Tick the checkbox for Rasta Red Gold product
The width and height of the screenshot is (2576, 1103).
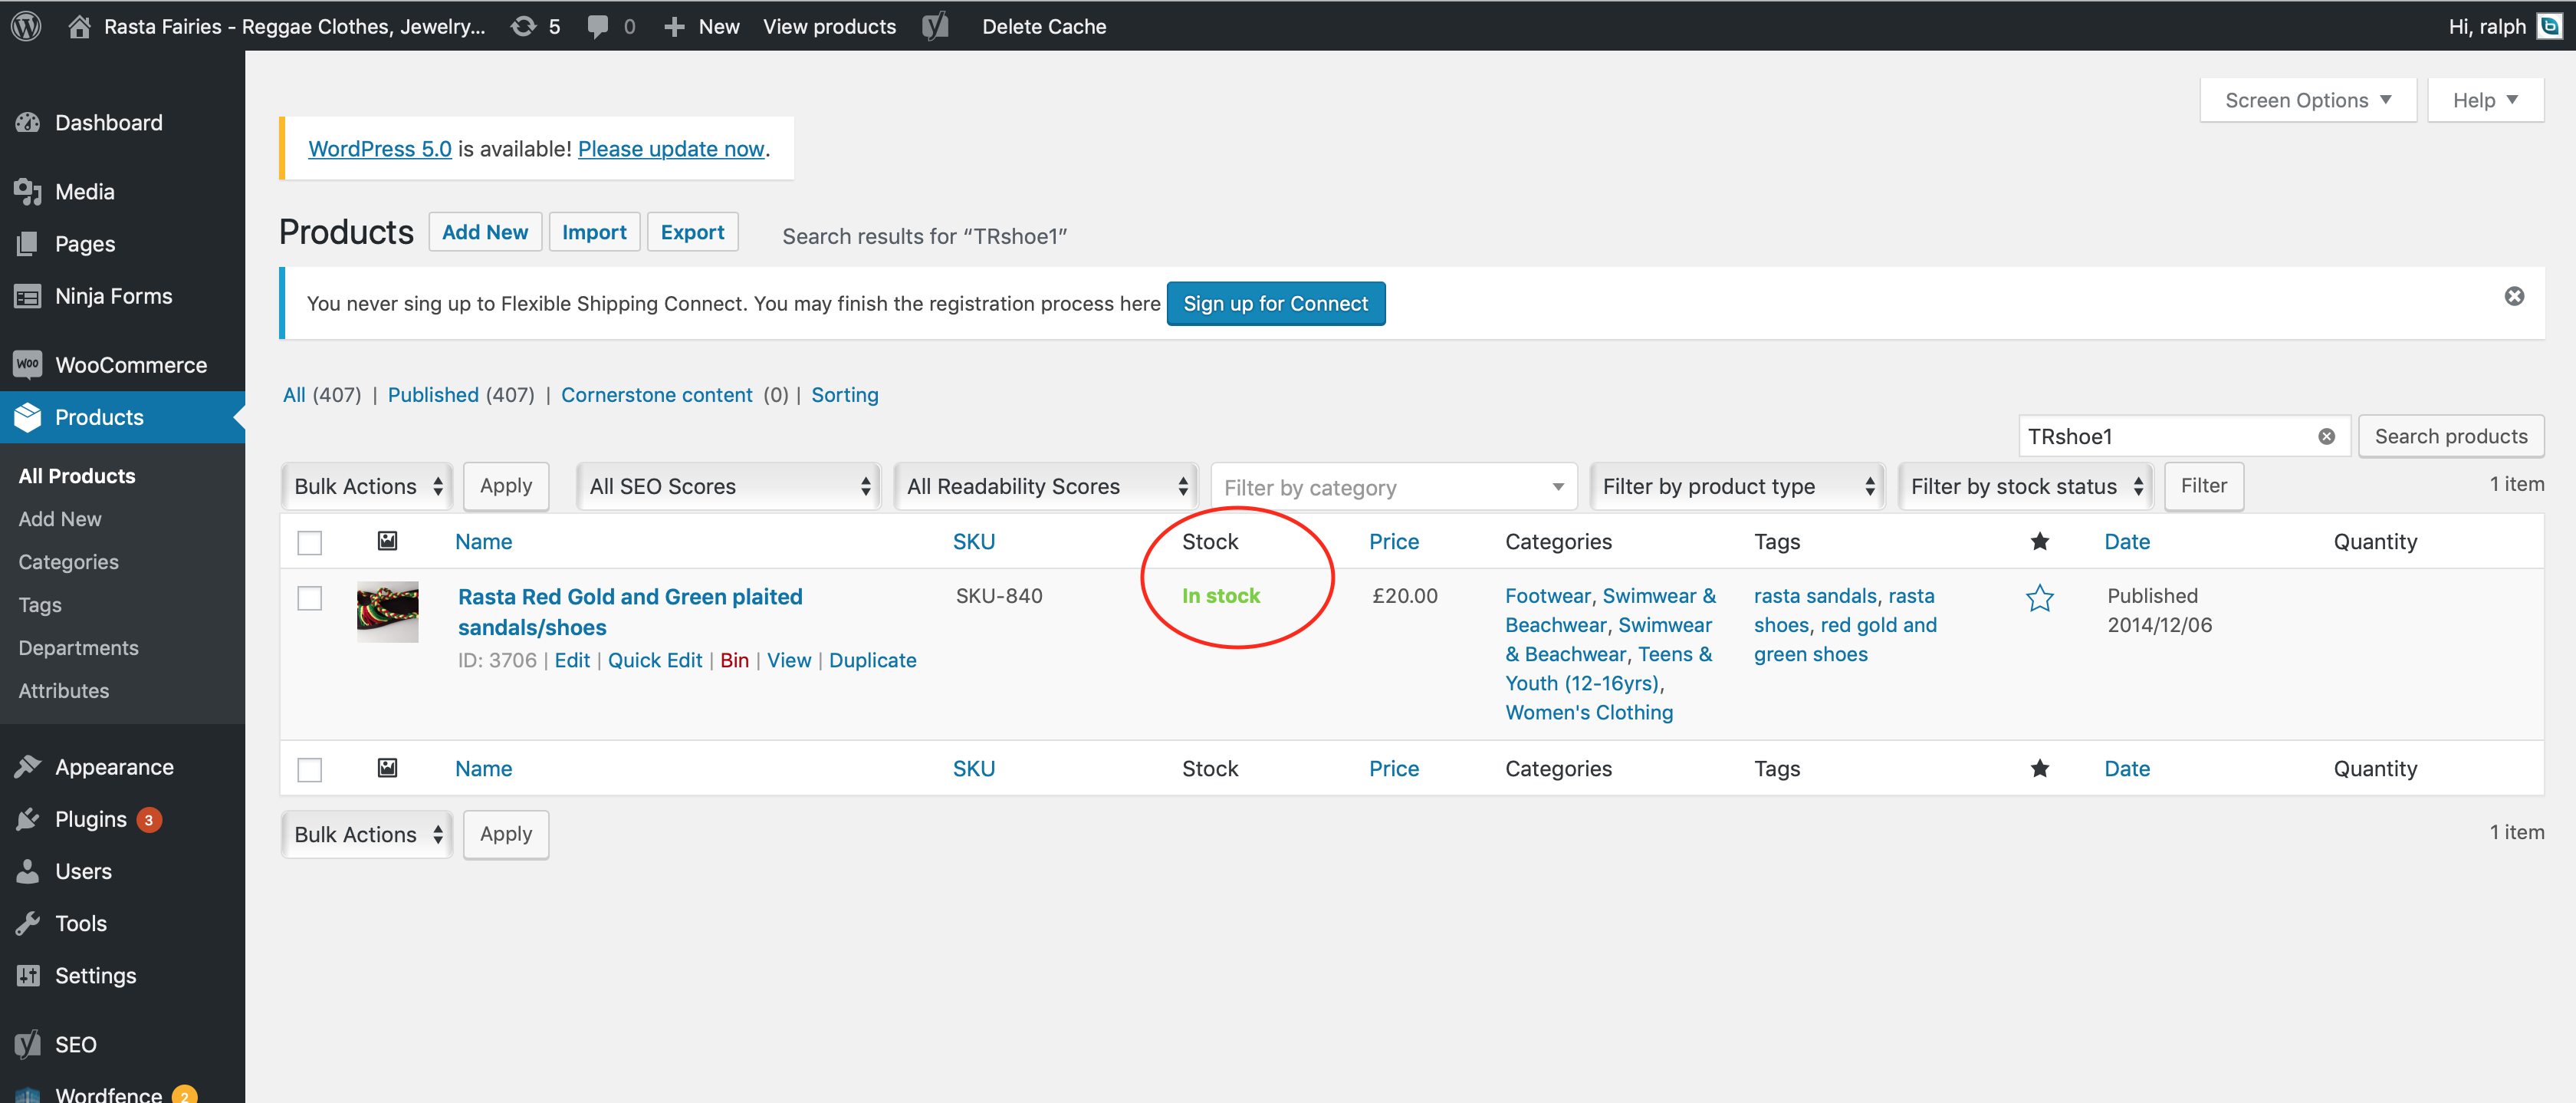click(310, 598)
